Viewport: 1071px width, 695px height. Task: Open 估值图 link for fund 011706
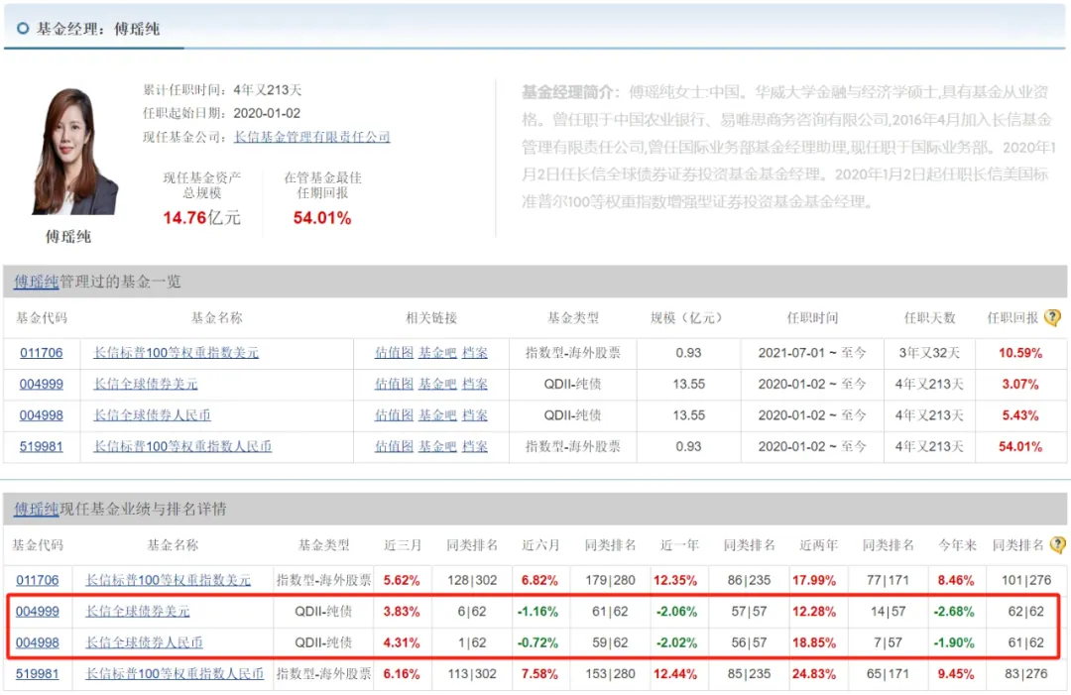(394, 353)
